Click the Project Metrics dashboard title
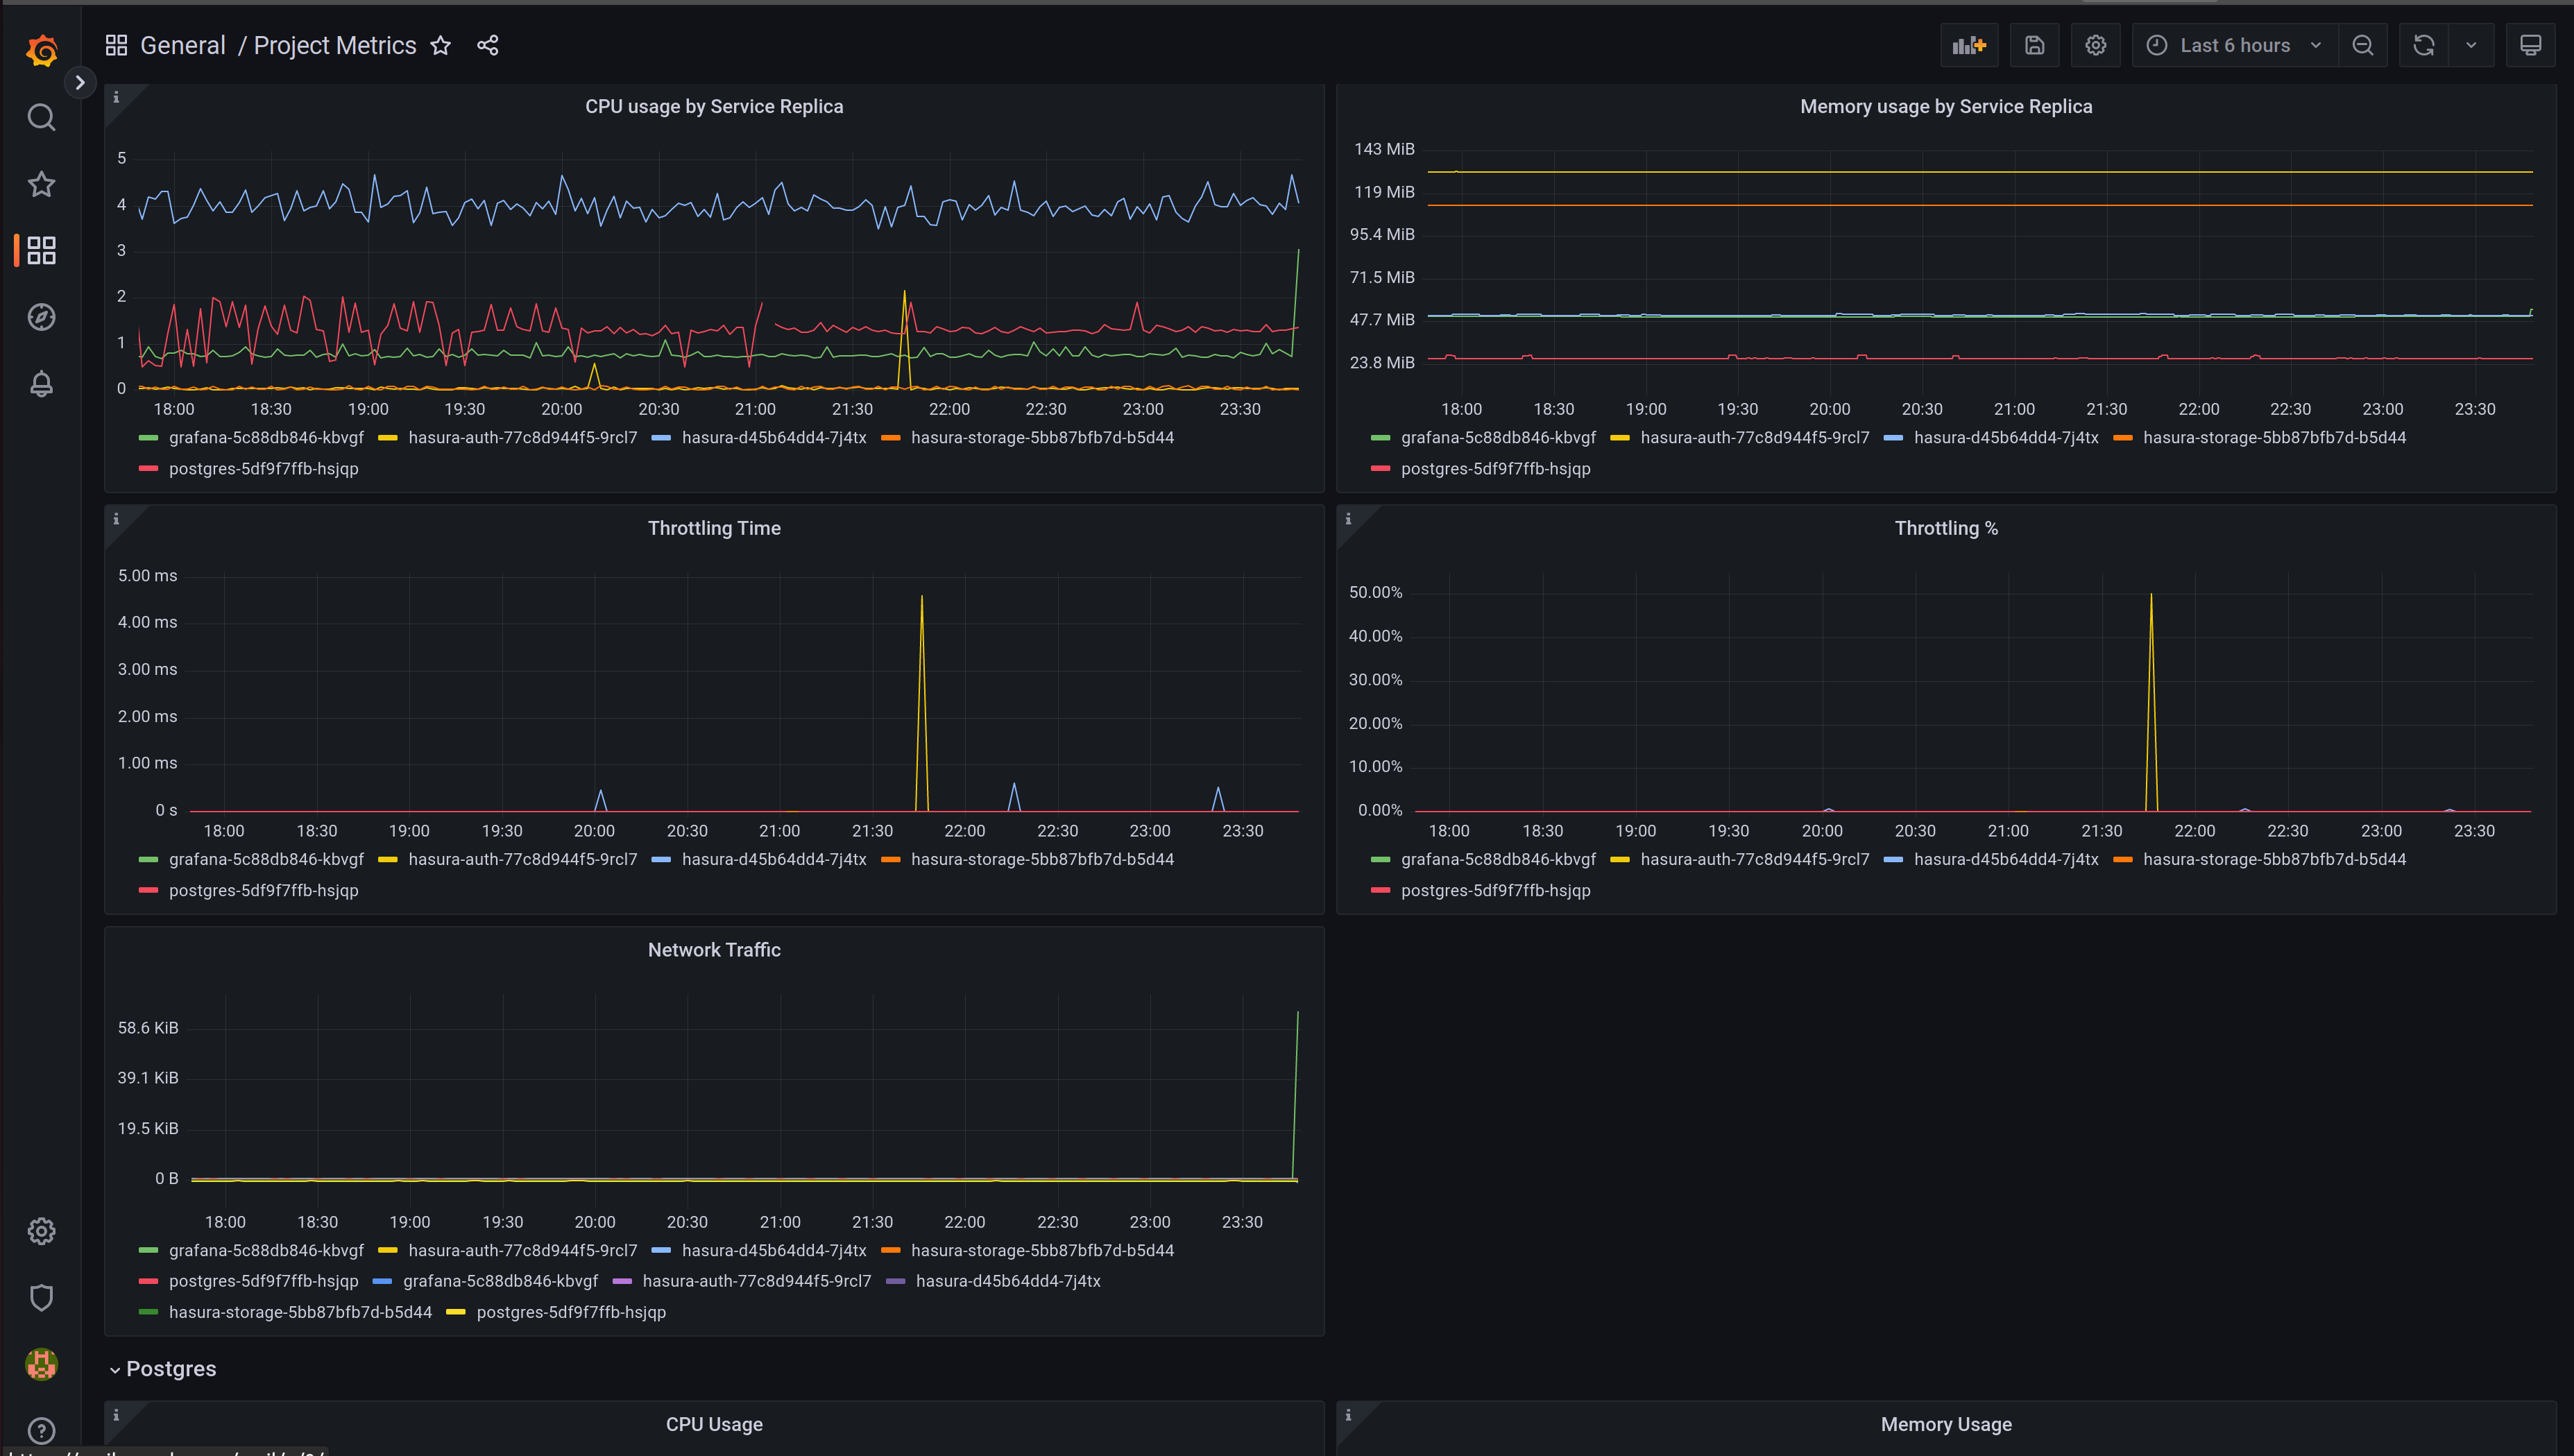2574x1456 pixels. point(335,45)
